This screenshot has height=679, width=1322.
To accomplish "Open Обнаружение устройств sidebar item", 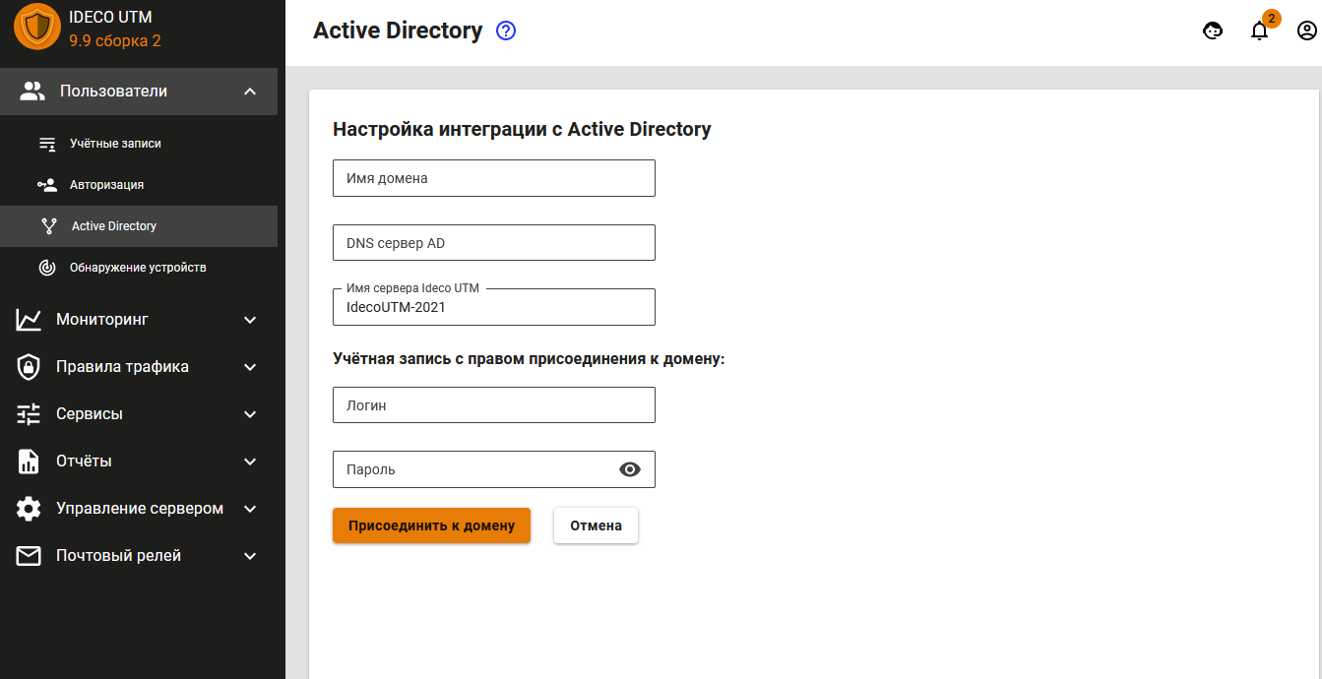I will click(138, 268).
